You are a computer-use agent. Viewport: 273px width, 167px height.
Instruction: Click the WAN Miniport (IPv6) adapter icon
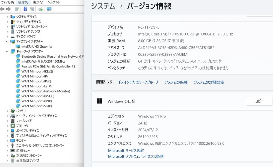pyautogui.click(x=18, y=81)
